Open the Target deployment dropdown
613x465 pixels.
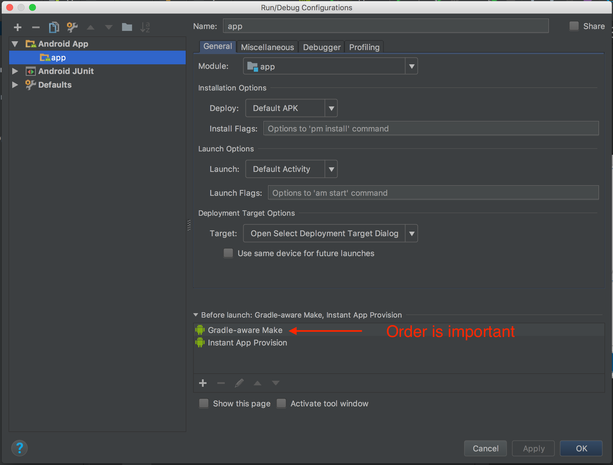[330, 233]
